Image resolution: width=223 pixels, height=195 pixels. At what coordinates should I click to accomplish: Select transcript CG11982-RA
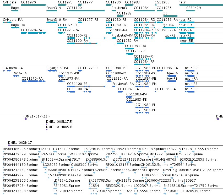(x=127, y=41)
